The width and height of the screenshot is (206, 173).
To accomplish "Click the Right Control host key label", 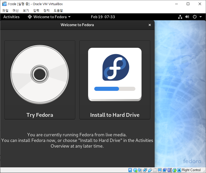I will tap(191, 170).
